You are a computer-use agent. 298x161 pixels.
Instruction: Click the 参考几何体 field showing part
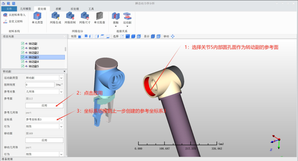click(x=44, y=113)
